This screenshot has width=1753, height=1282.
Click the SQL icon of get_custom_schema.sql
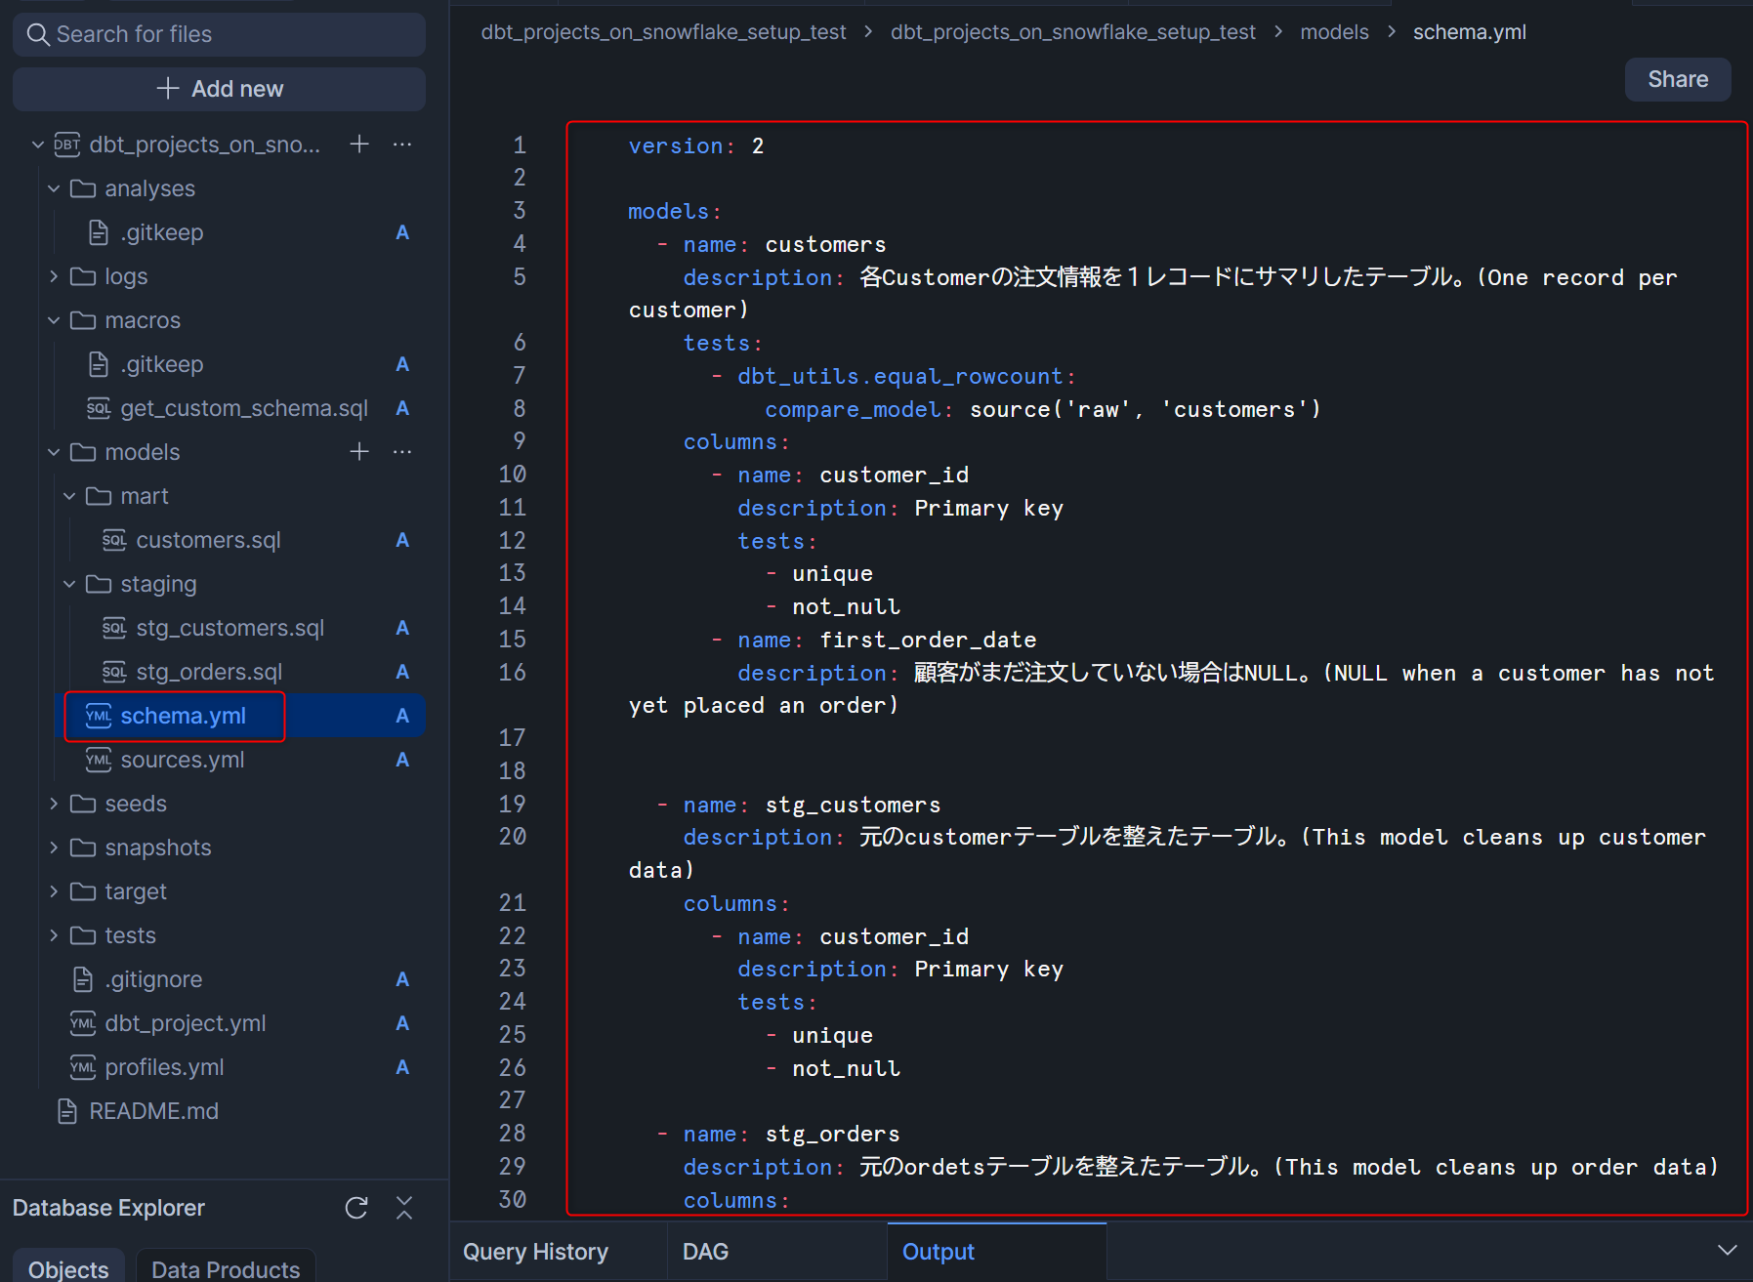pos(99,408)
